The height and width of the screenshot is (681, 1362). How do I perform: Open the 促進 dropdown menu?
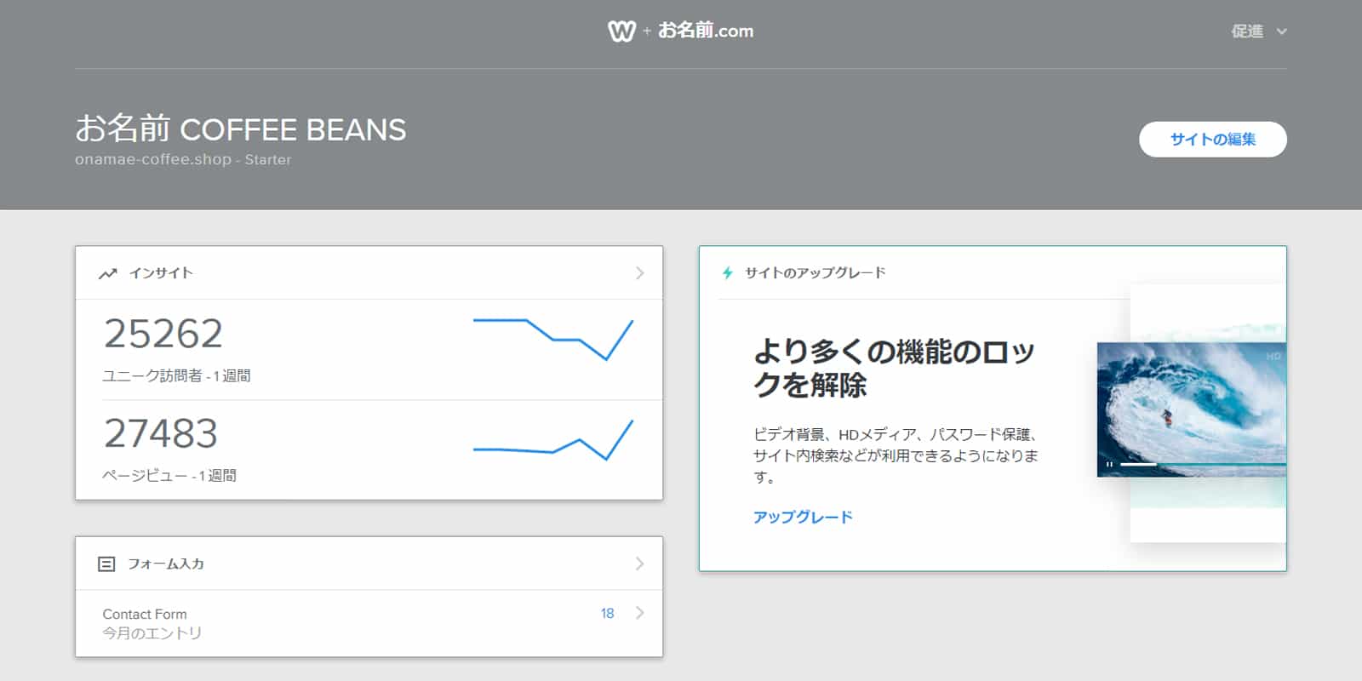1258,31
